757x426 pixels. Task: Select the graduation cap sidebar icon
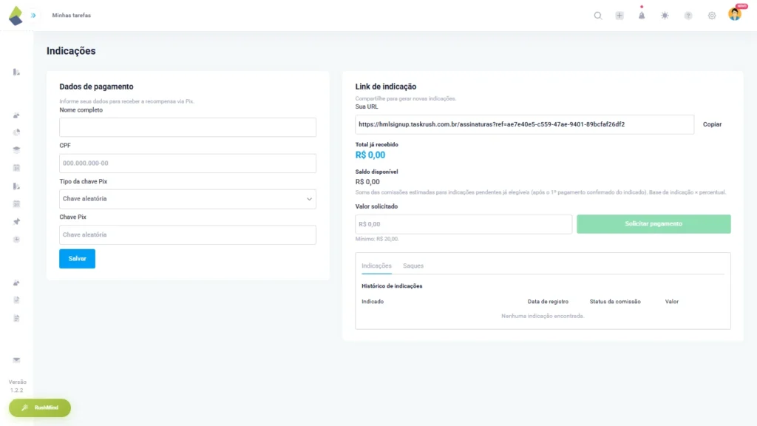click(x=16, y=148)
